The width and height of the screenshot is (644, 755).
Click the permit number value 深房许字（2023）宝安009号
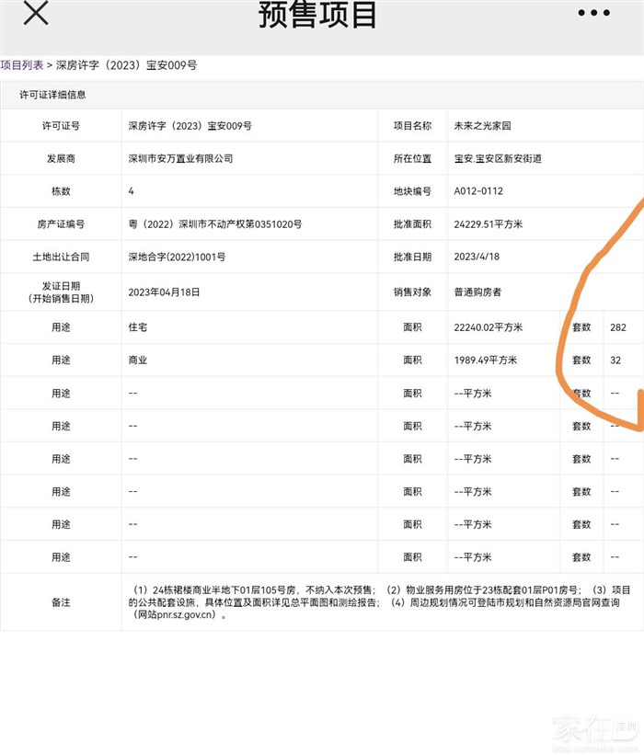pyautogui.click(x=190, y=126)
